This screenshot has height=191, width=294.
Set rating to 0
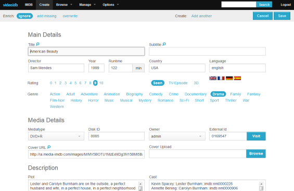click(51, 83)
